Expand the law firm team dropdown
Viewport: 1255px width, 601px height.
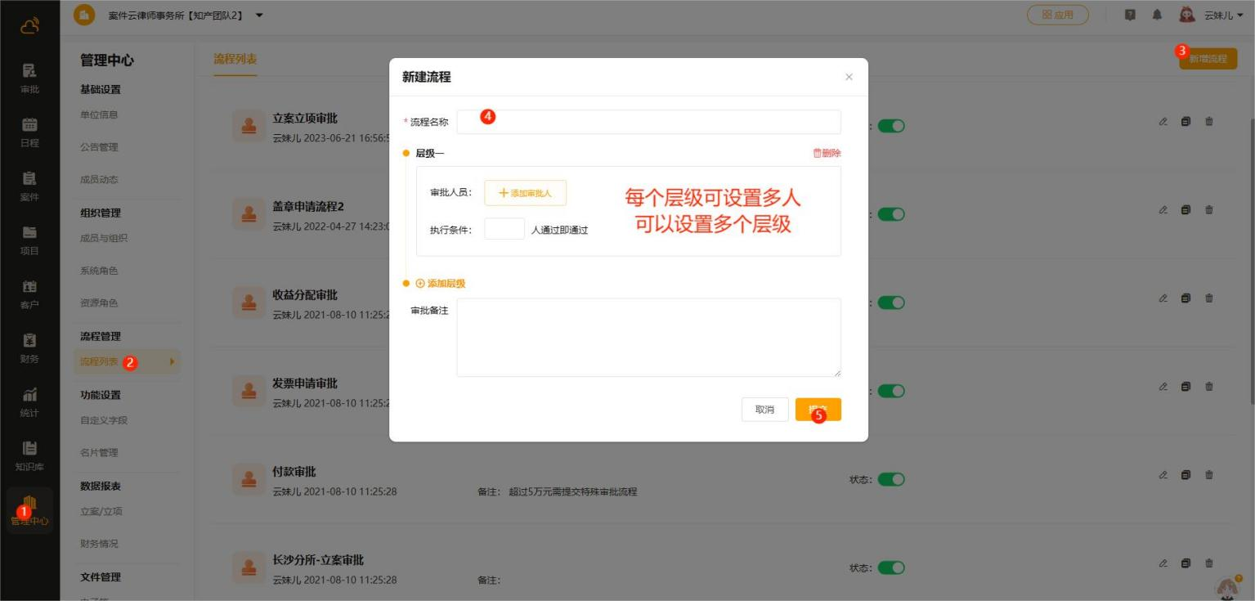pyautogui.click(x=259, y=16)
